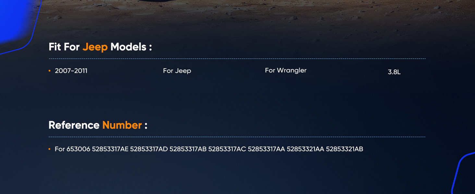This screenshot has height=194, width=475.
Task: Click the orange bullet before For 653006
Action: click(49, 149)
